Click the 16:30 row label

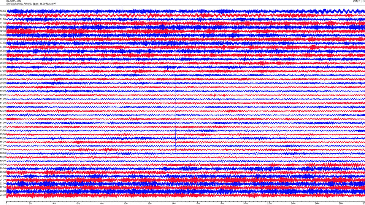click(3, 142)
